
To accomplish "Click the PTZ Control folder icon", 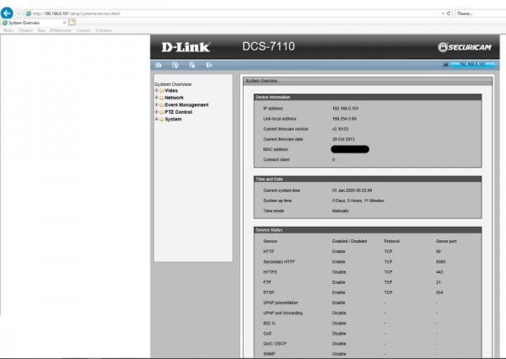I will pyautogui.click(x=162, y=112).
